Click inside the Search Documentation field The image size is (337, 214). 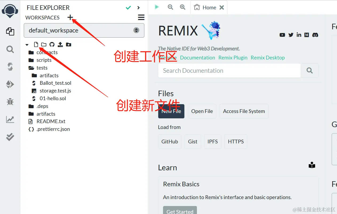pos(229,70)
